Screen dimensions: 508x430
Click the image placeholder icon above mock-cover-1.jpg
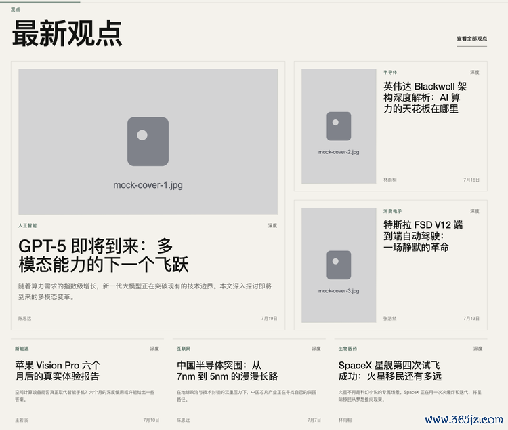pyautogui.click(x=148, y=142)
